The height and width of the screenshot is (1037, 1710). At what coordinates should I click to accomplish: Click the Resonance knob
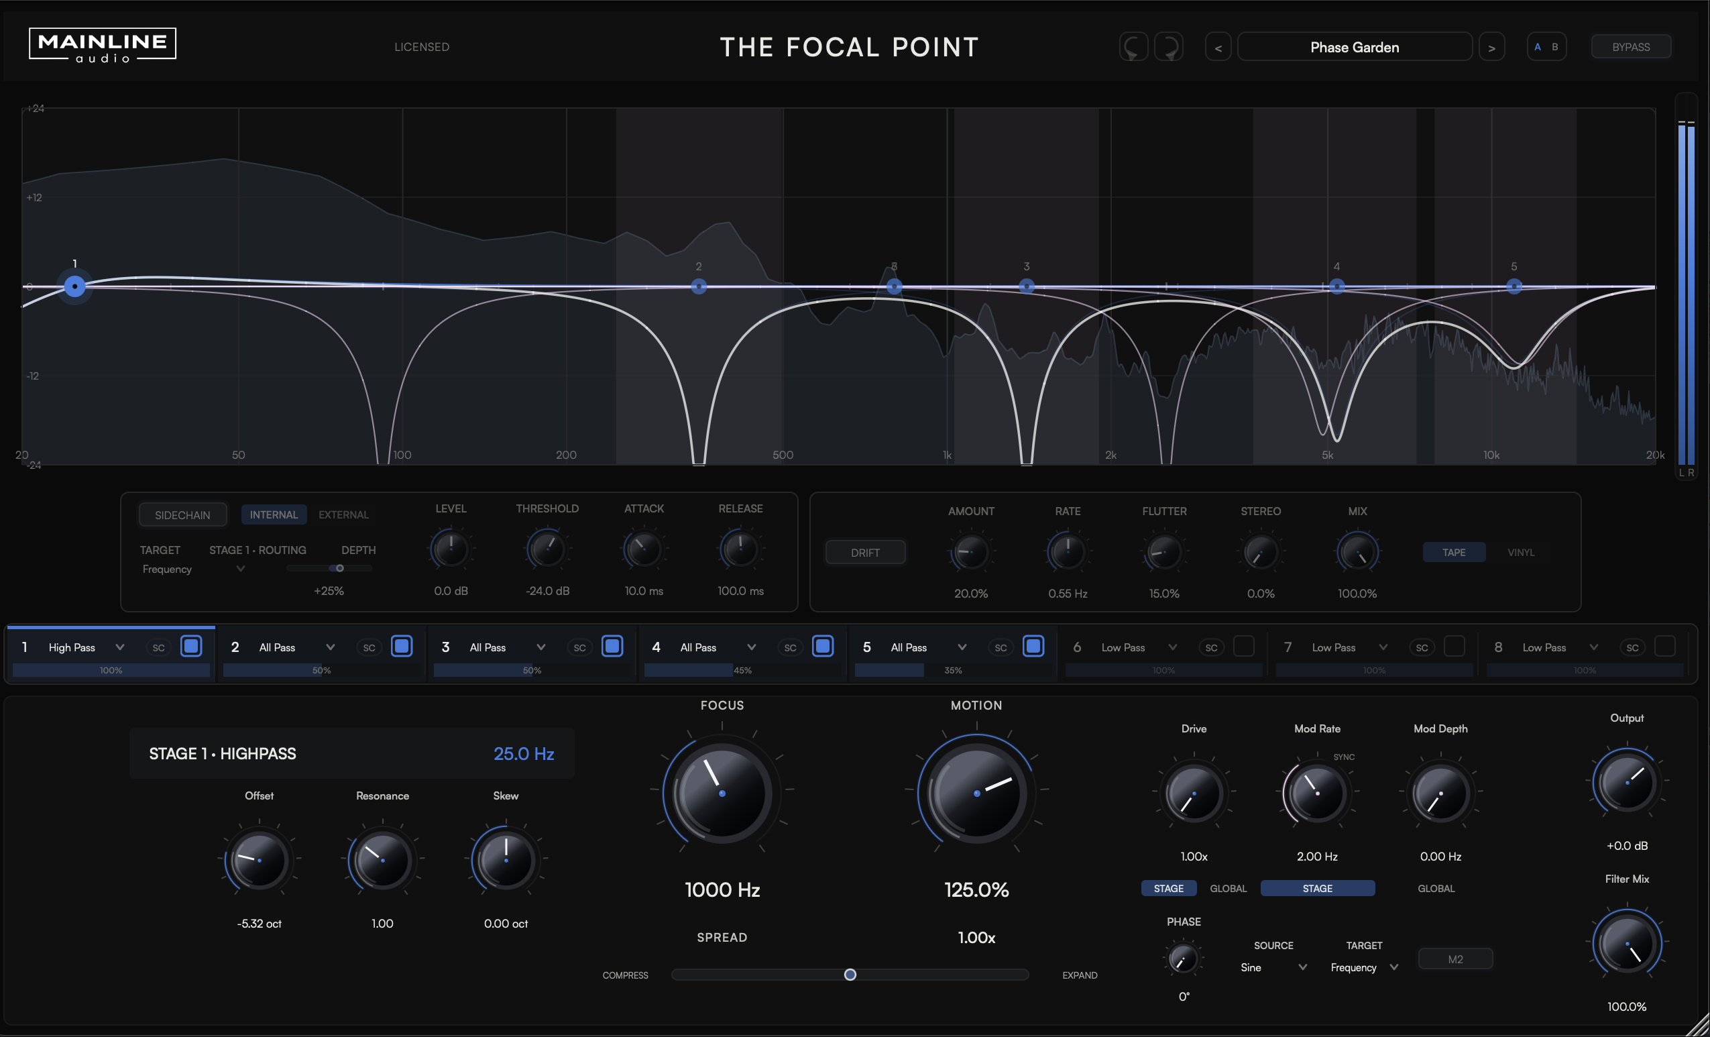tap(382, 860)
